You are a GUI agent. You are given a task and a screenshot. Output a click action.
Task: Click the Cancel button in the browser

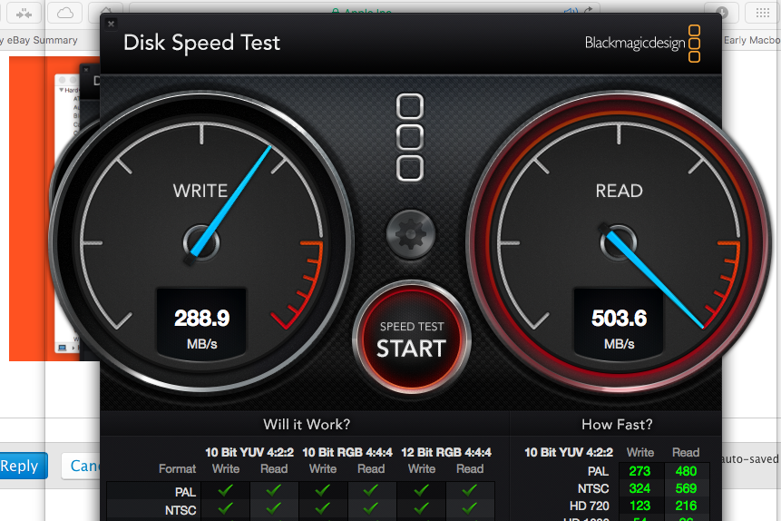tap(82, 466)
